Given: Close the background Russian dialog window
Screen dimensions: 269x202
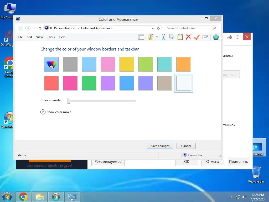Looking at the screenshot, I should click(x=247, y=37).
